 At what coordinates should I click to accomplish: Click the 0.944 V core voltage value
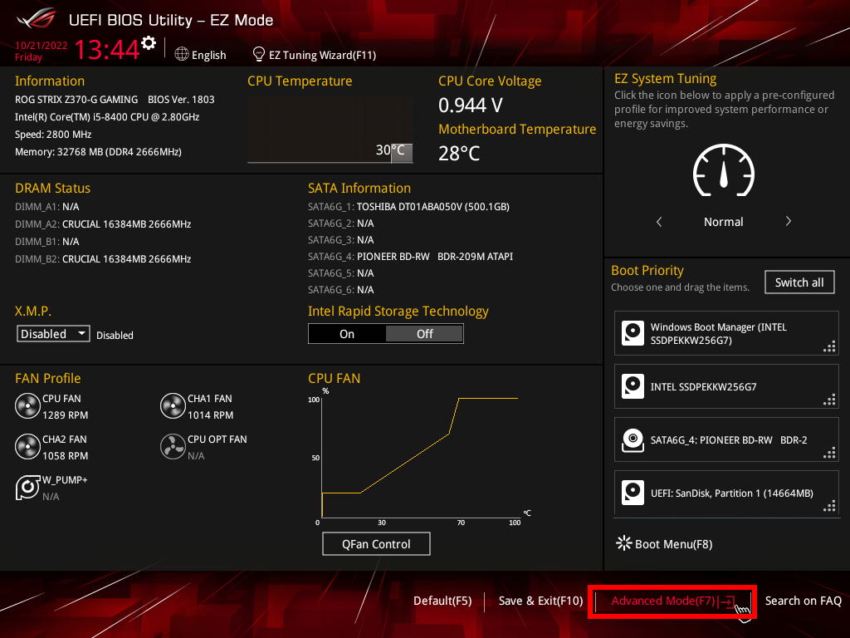click(471, 106)
